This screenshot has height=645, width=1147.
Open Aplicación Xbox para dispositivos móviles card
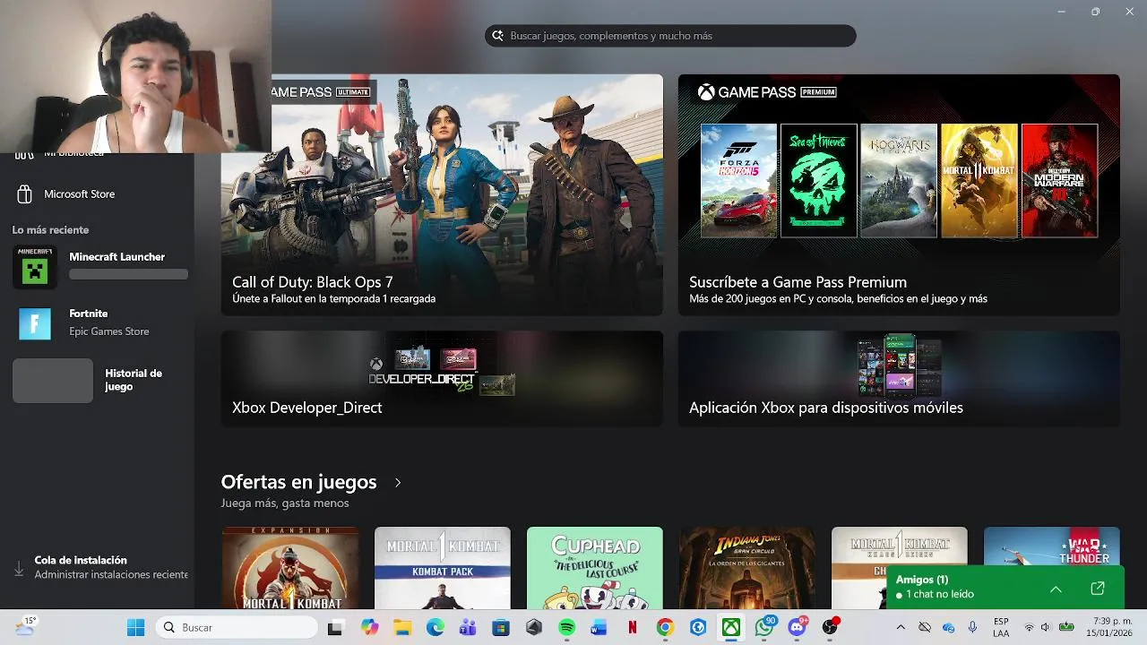point(899,379)
